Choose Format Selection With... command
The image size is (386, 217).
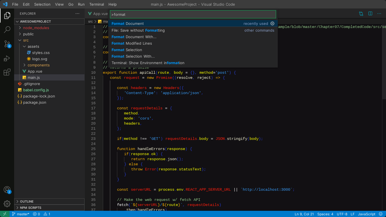coord(193,56)
